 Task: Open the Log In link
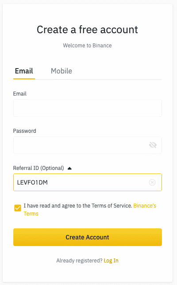click(111, 261)
